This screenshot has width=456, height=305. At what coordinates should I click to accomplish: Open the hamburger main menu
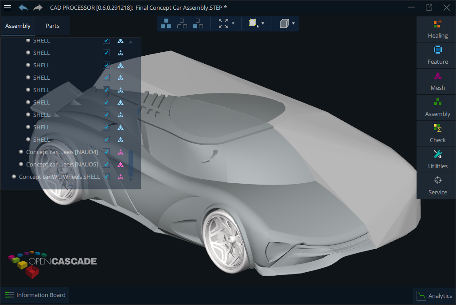click(8, 8)
